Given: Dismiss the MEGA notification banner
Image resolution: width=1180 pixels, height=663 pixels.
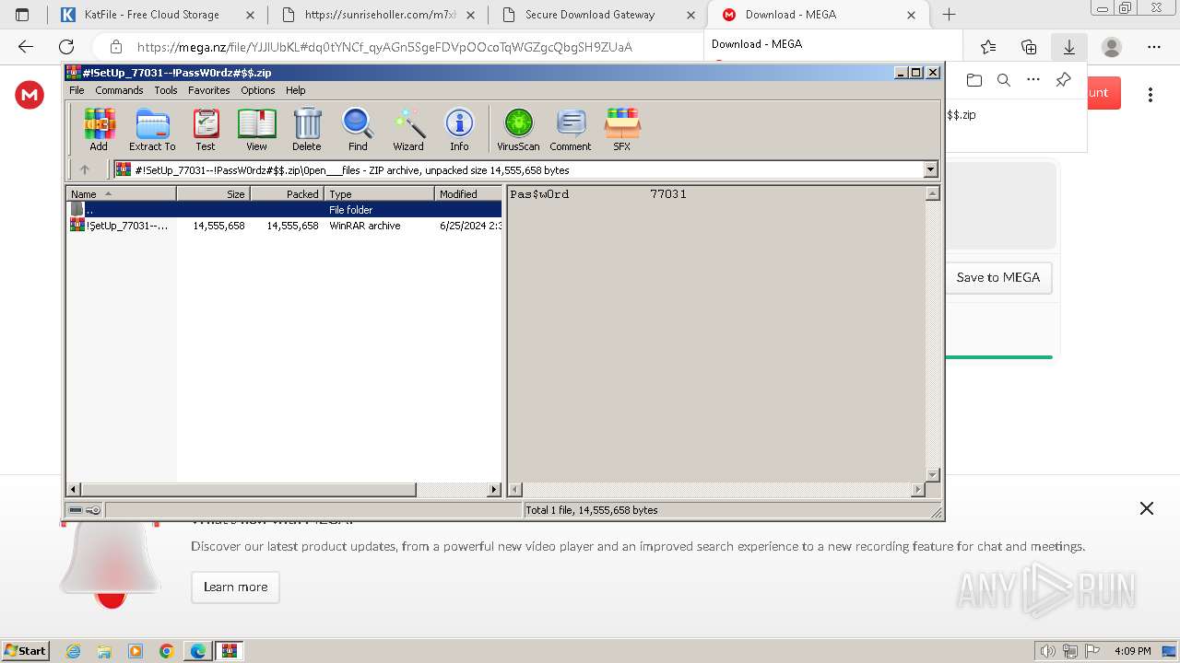Looking at the screenshot, I should point(1147,508).
